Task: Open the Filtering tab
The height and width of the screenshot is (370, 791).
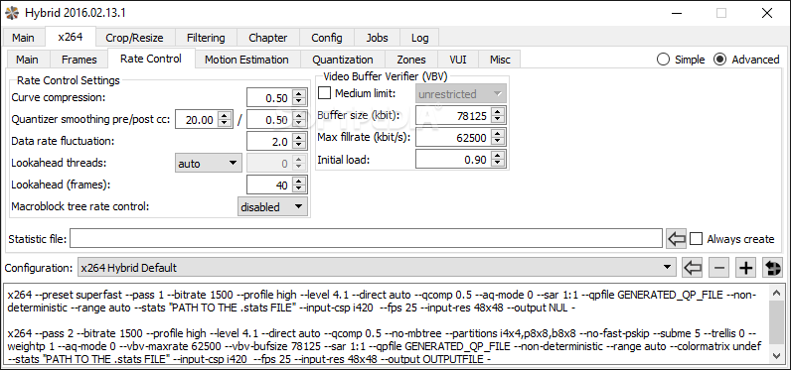Action: (x=206, y=38)
